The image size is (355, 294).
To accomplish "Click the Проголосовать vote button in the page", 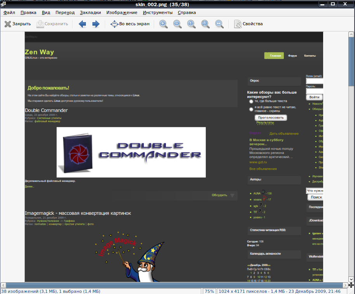I will pyautogui.click(x=271, y=118).
